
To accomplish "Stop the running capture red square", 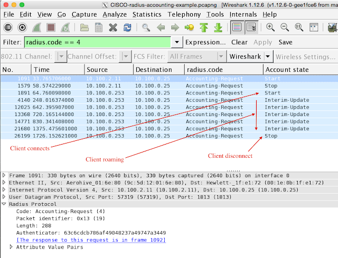I will point(51,27).
